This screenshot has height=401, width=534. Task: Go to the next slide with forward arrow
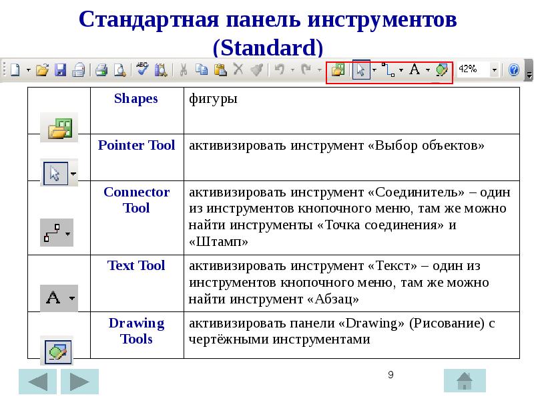pos(79,382)
